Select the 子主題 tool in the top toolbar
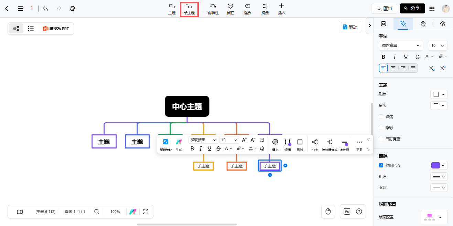The image size is (453, 226). pos(189,9)
